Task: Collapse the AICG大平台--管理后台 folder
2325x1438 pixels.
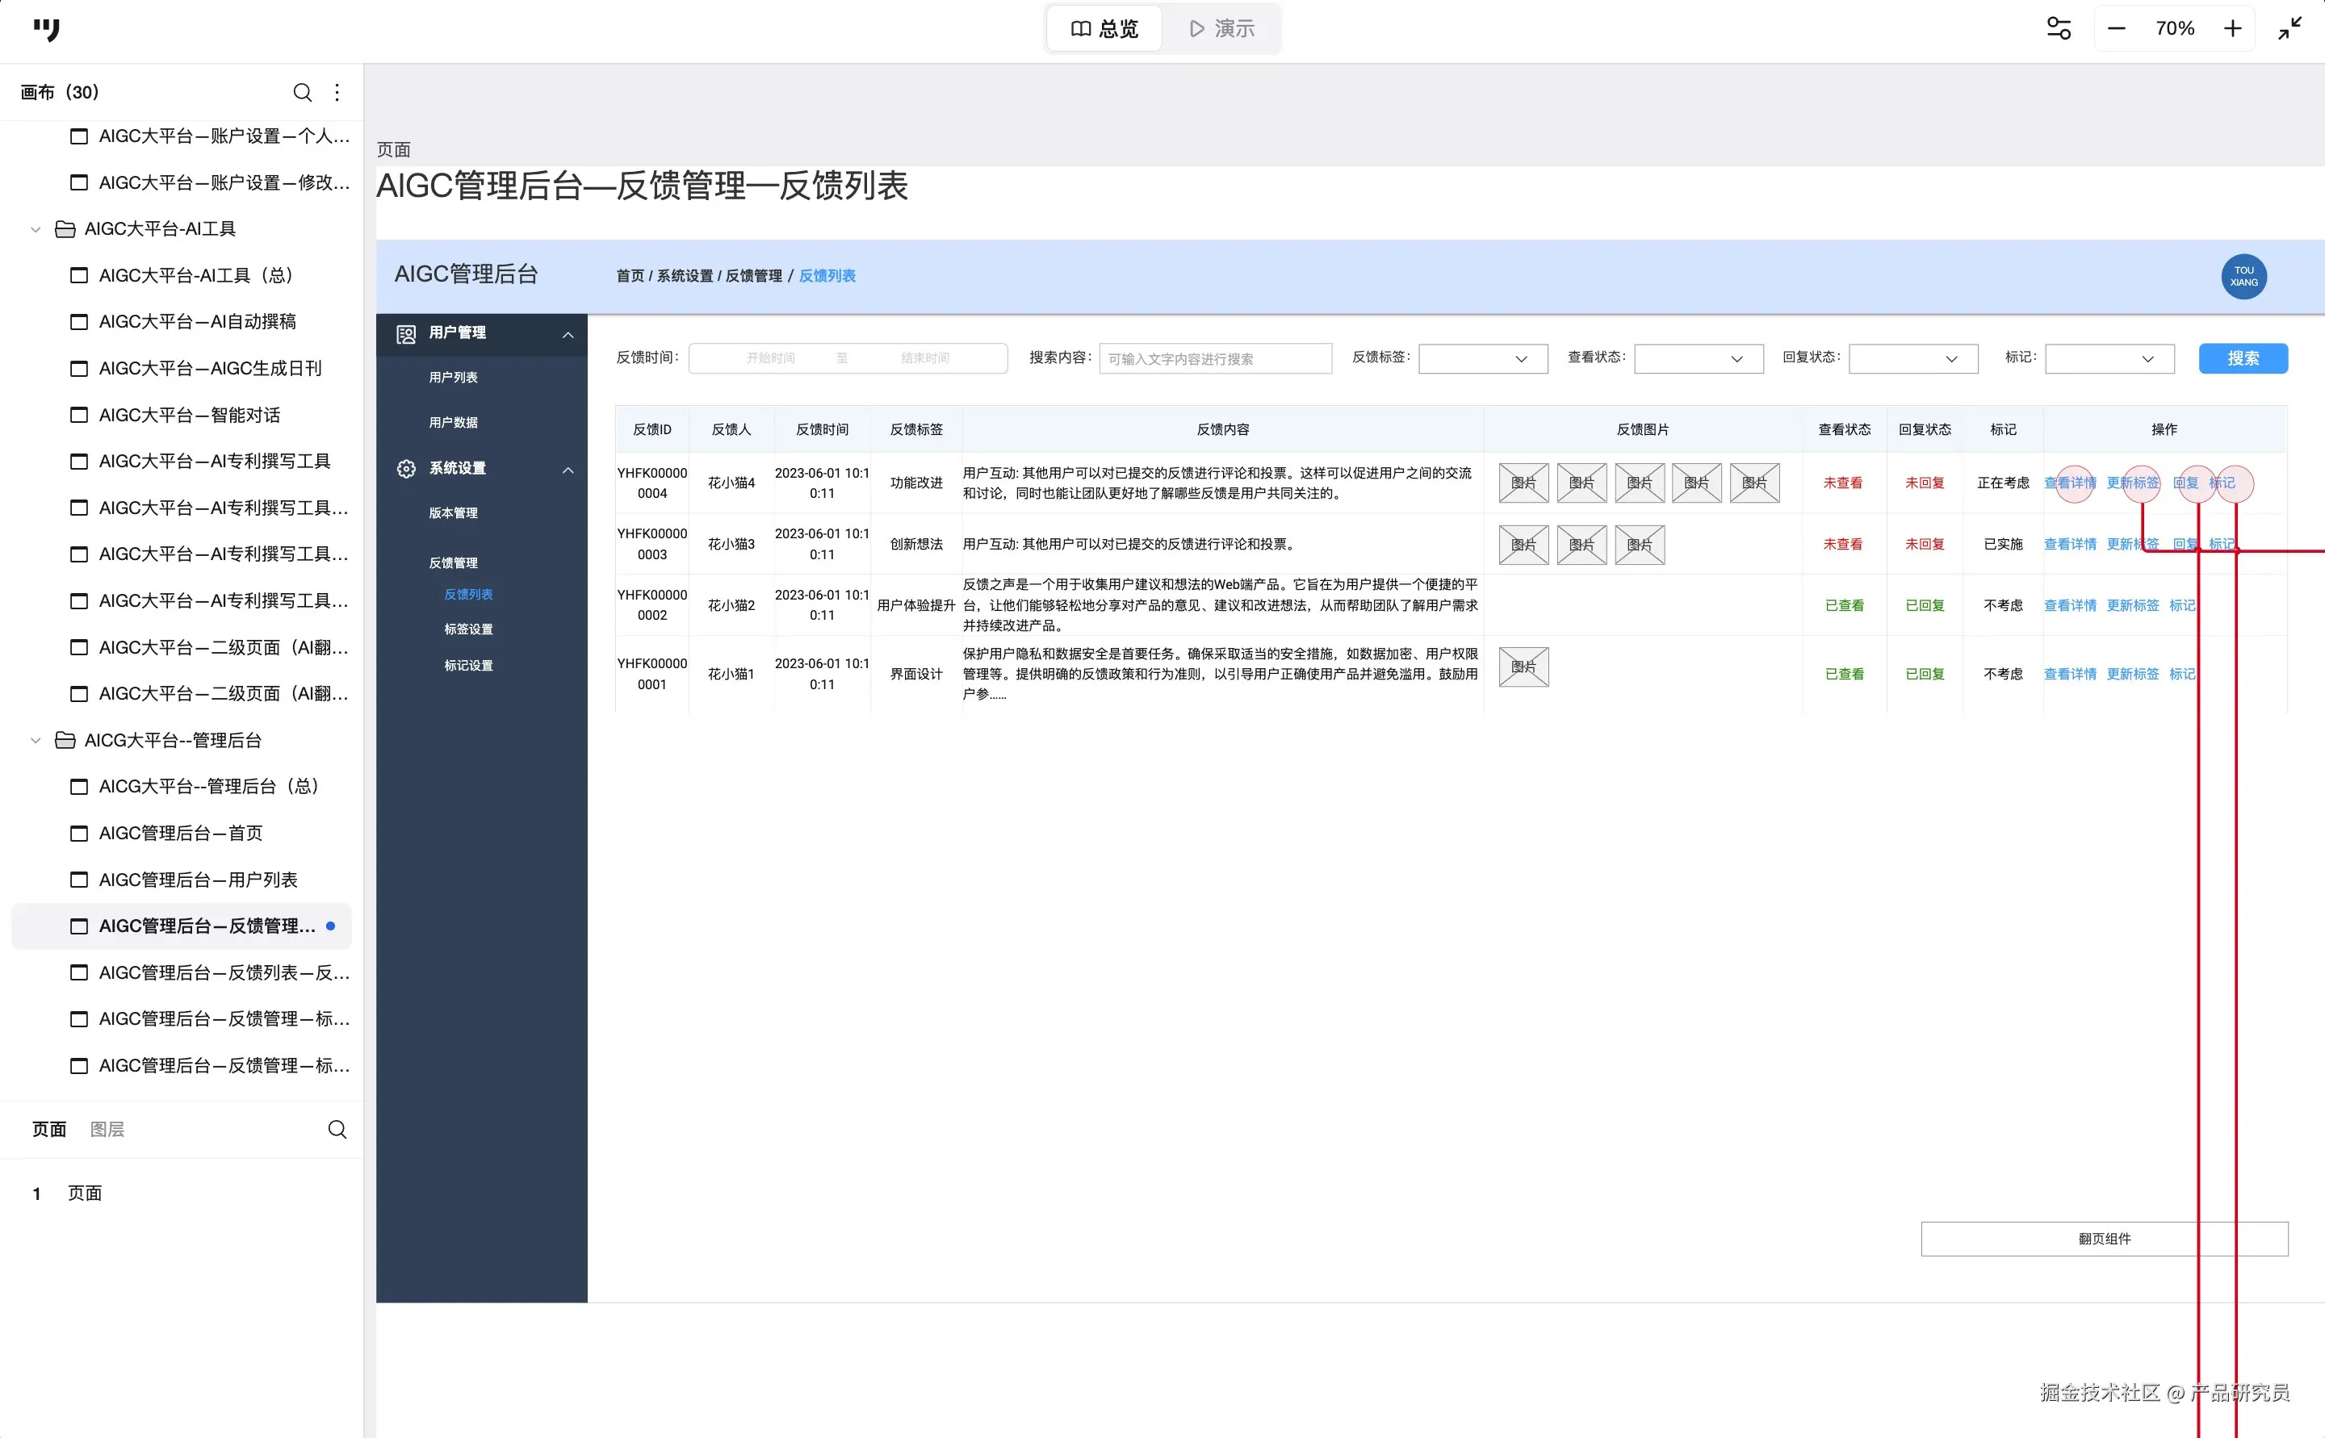Action: point(36,740)
